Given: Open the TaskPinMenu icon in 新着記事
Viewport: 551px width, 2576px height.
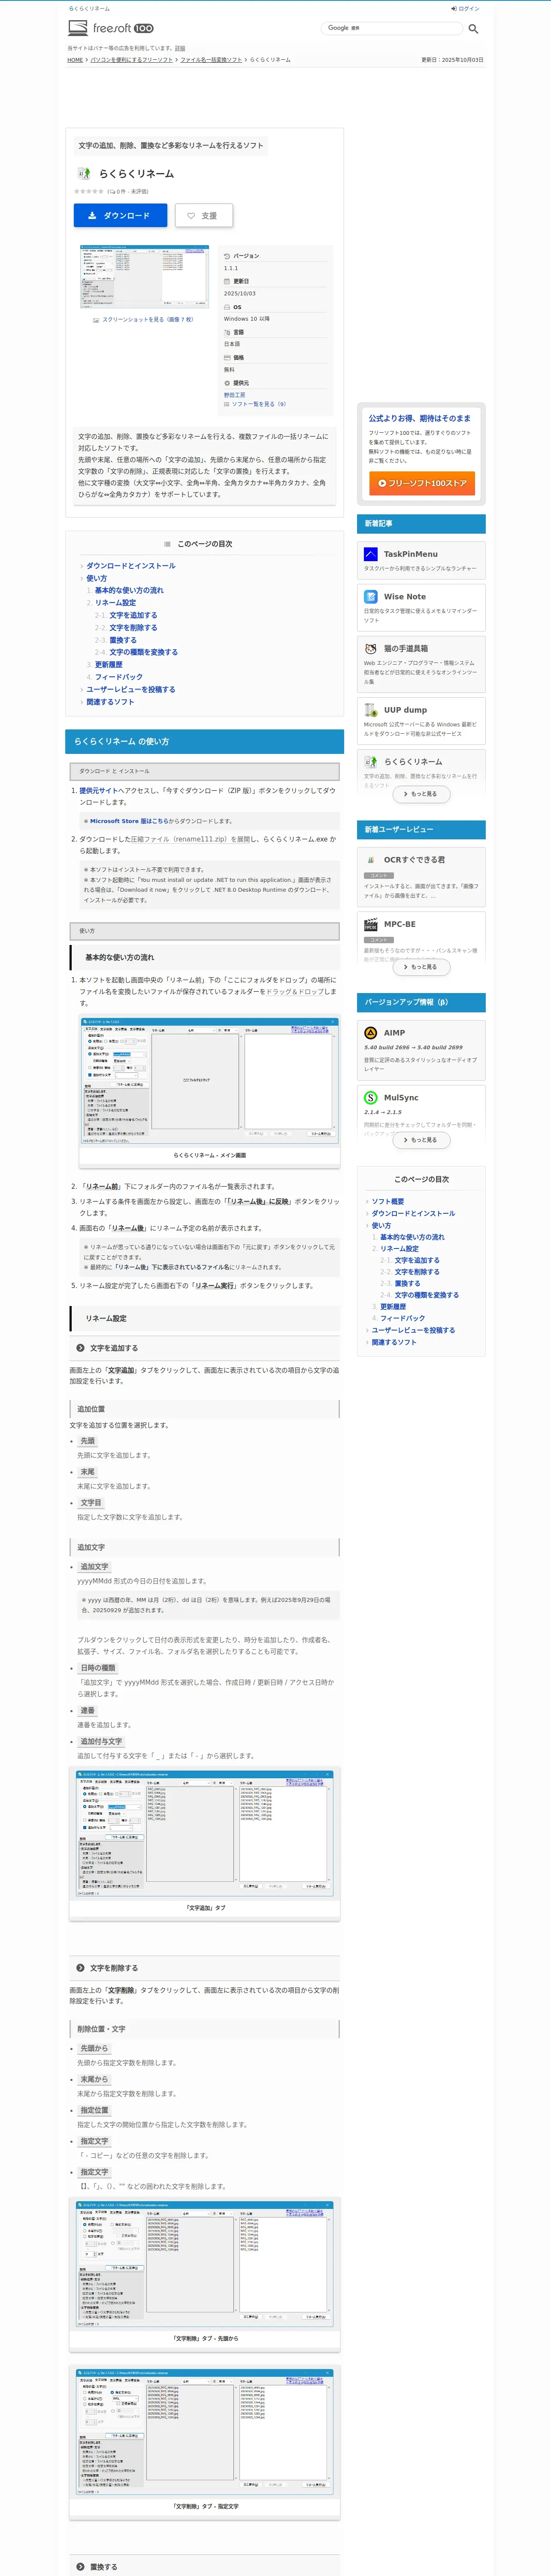Looking at the screenshot, I should 371,554.
